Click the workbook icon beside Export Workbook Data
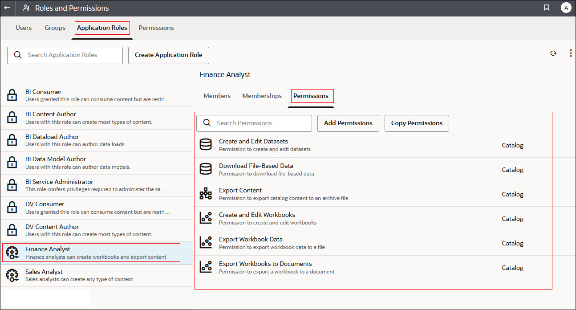 tap(206, 242)
